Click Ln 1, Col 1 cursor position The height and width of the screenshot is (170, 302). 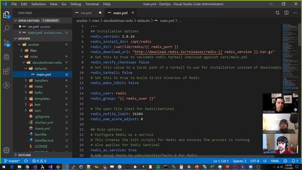(x=221, y=161)
